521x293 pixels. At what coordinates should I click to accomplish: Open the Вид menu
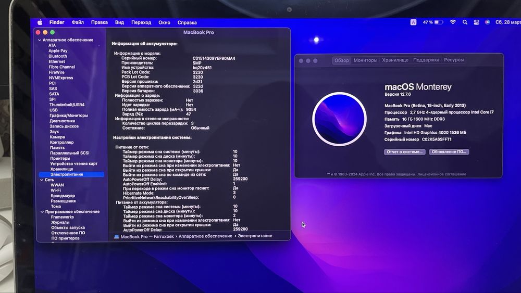[x=119, y=22]
